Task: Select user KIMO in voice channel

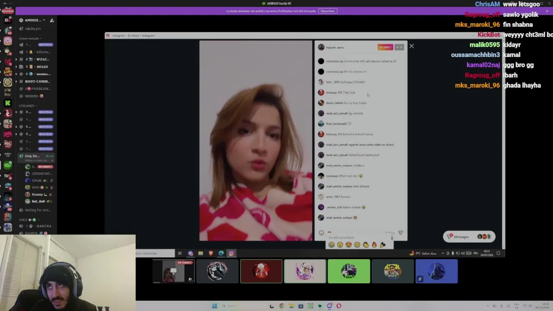Action: [38, 187]
